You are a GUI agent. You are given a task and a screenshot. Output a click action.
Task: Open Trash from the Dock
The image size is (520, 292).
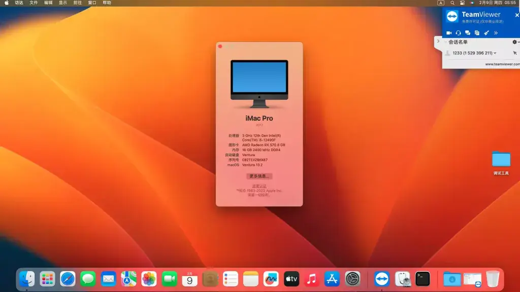click(493, 279)
